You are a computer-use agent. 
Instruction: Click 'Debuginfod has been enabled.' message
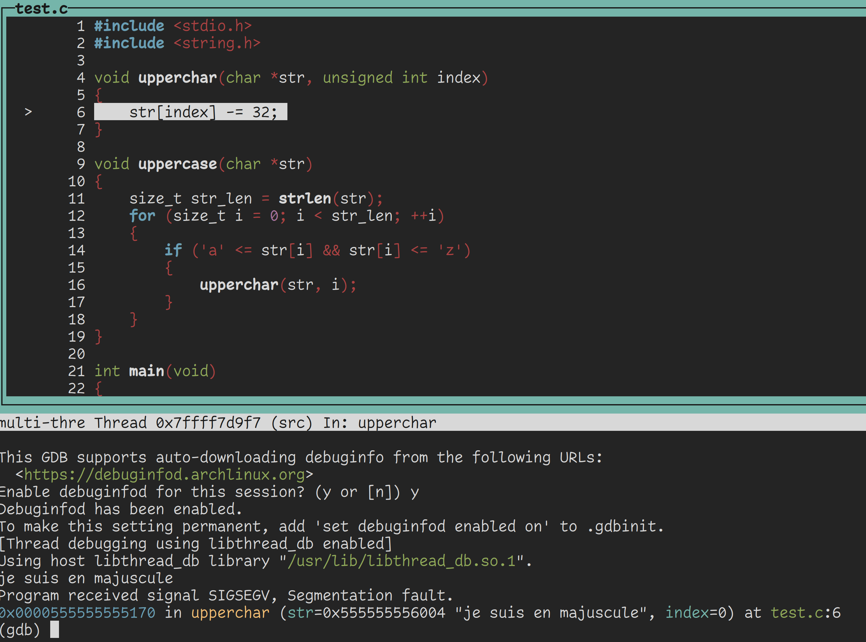pos(121,509)
